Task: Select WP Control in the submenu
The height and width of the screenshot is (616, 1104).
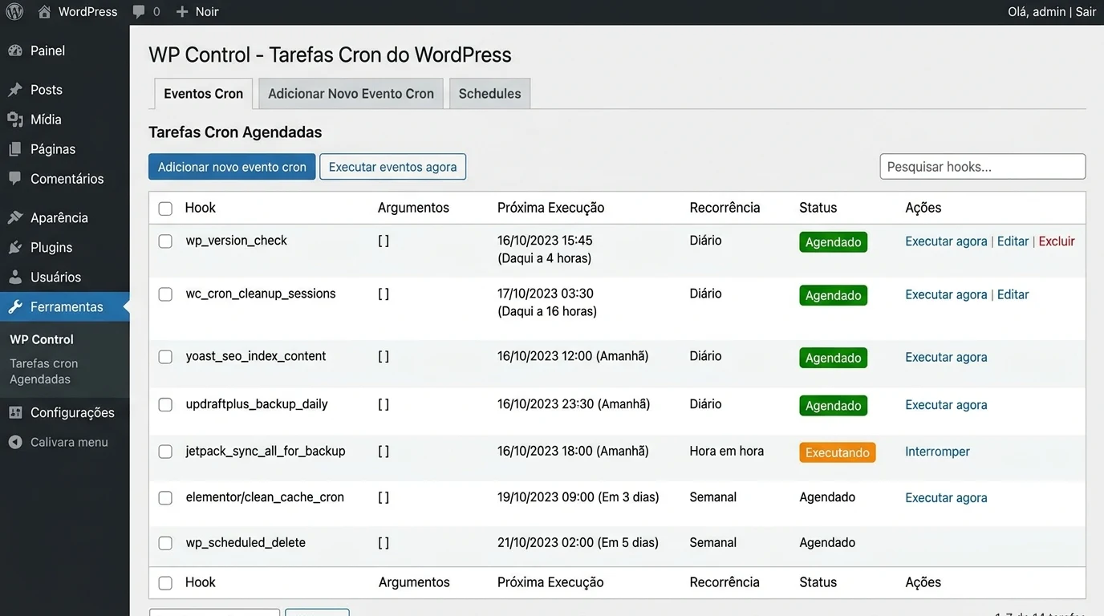Action: (42, 339)
